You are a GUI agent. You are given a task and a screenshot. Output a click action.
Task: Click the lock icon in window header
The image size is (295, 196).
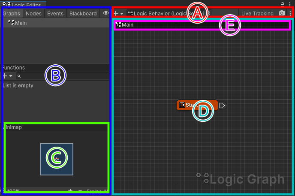point(282,4)
